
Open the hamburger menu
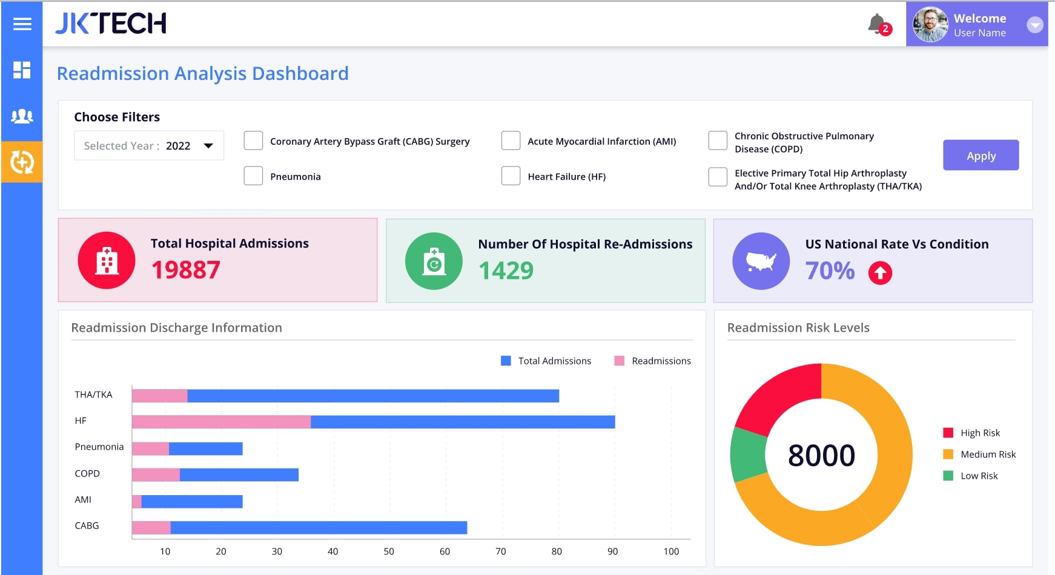click(22, 24)
